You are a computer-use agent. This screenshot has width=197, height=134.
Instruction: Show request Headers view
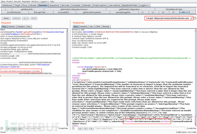pyautogui.click(x=21, y=26)
